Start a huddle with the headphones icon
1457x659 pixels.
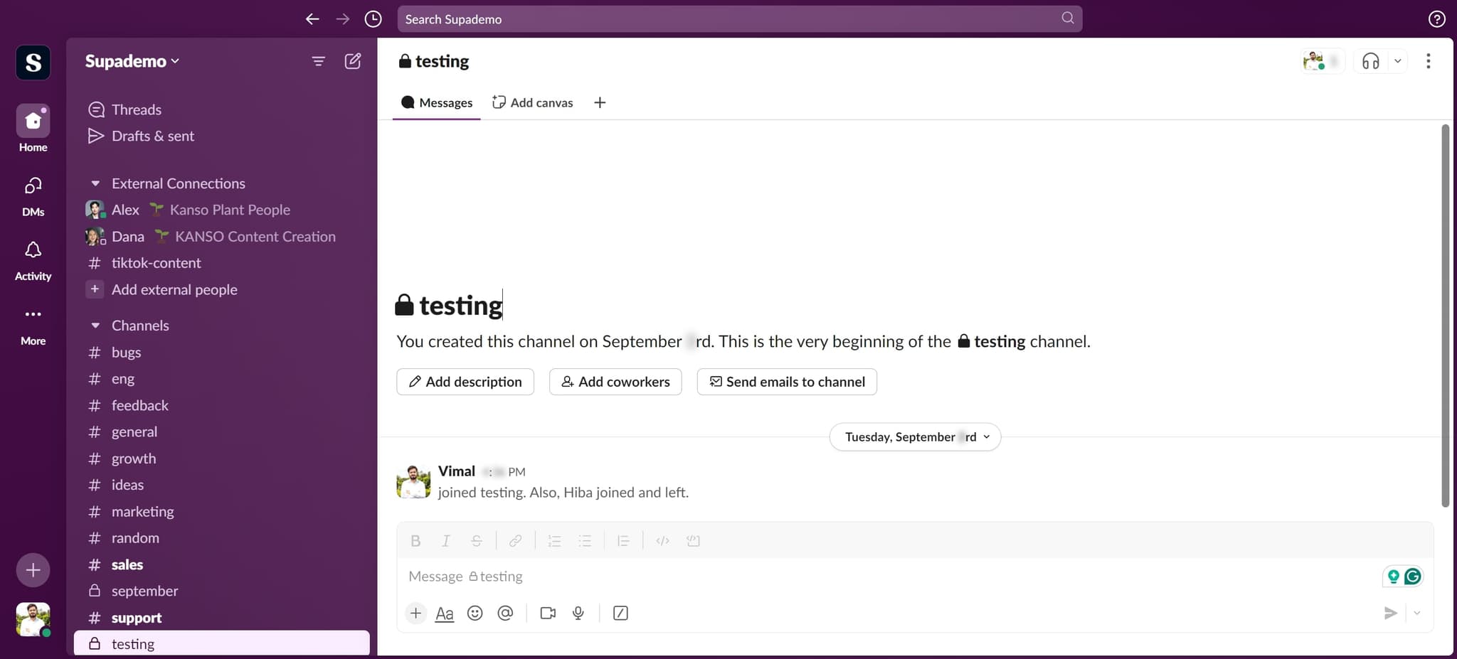coord(1370,61)
